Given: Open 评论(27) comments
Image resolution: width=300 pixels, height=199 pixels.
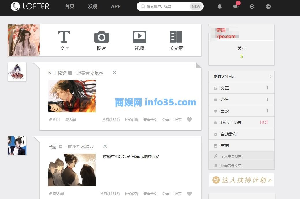Looking at the screenshot, I should click(x=131, y=194).
